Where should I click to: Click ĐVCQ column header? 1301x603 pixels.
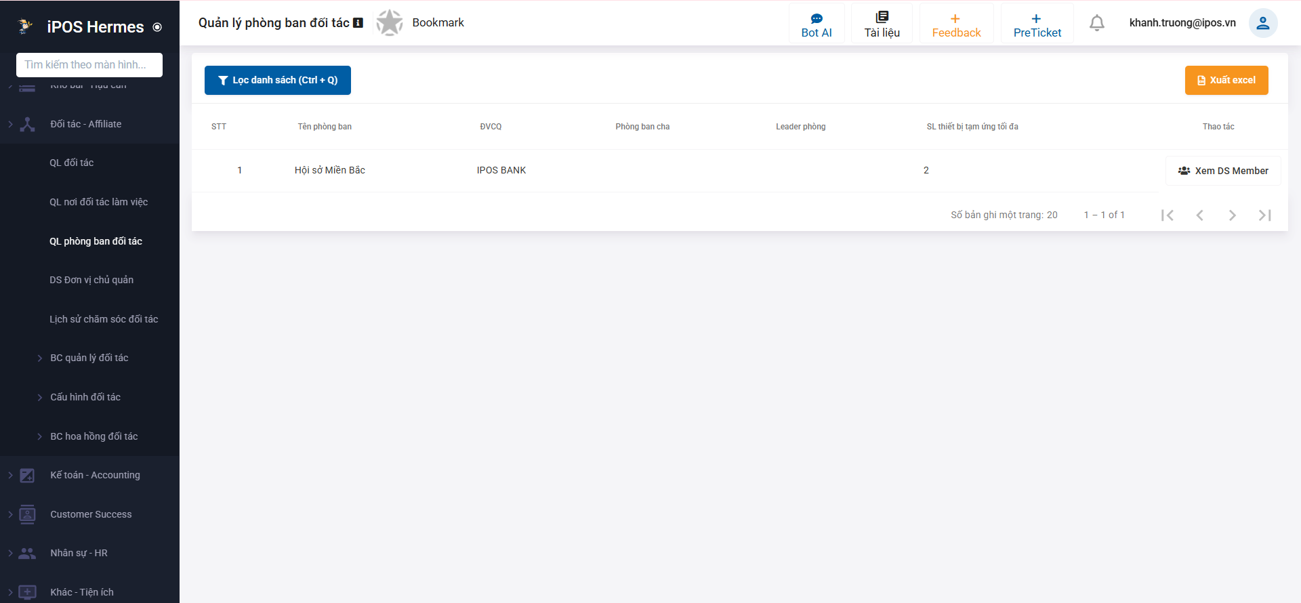click(491, 127)
